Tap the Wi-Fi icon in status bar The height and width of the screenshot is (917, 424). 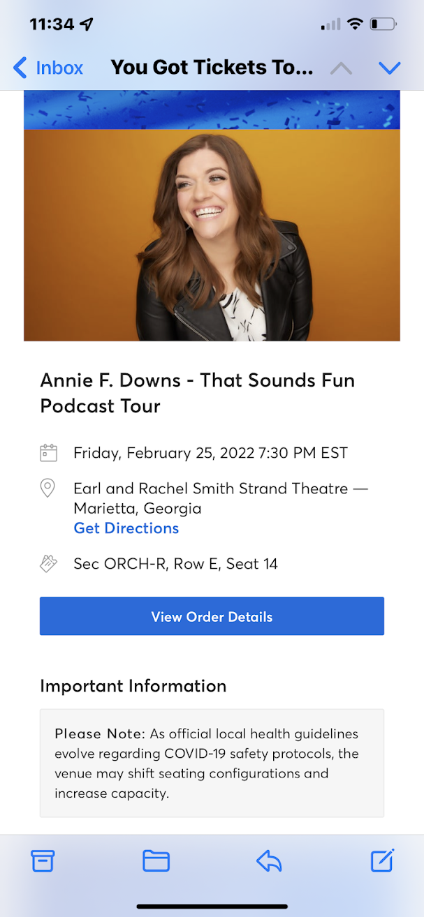click(355, 24)
